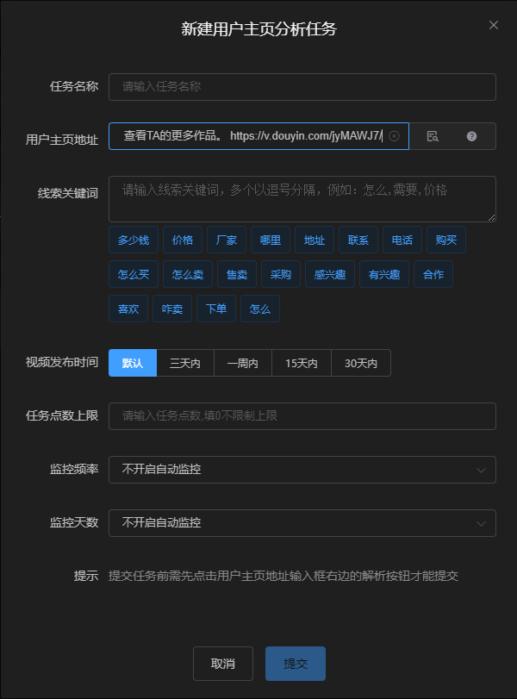The width and height of the screenshot is (517, 699).
Task: Click the 提交 submit button
Action: click(x=296, y=664)
